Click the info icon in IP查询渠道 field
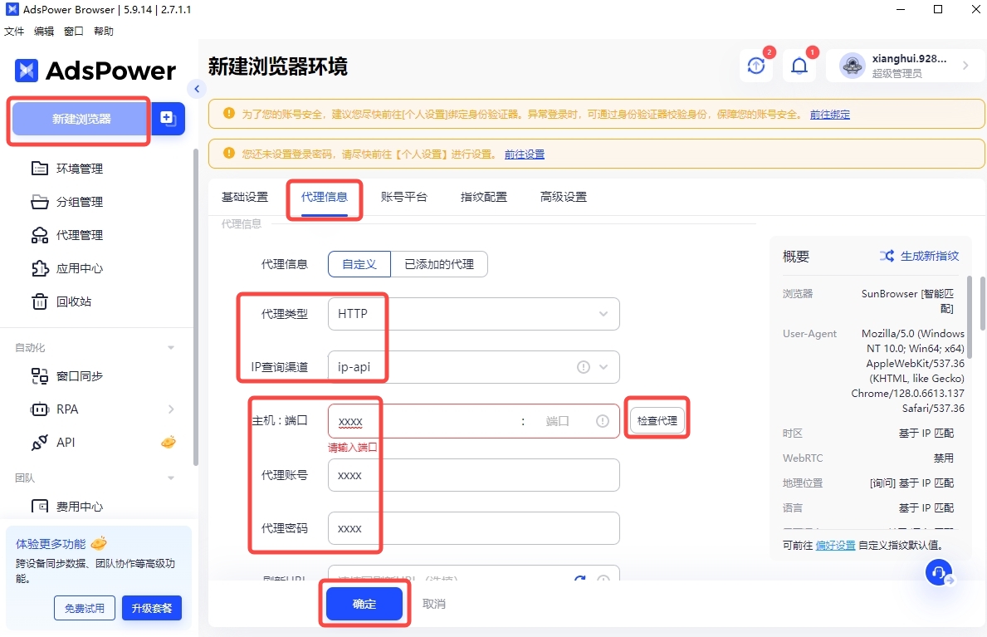 click(584, 367)
